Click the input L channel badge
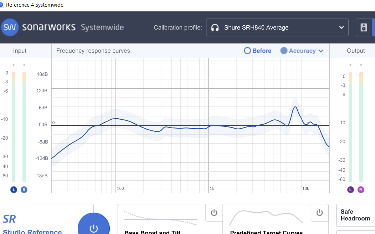 pos(14,190)
